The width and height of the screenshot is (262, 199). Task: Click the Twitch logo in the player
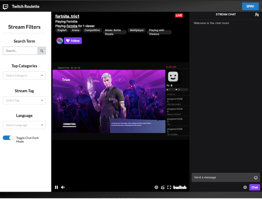point(180,187)
